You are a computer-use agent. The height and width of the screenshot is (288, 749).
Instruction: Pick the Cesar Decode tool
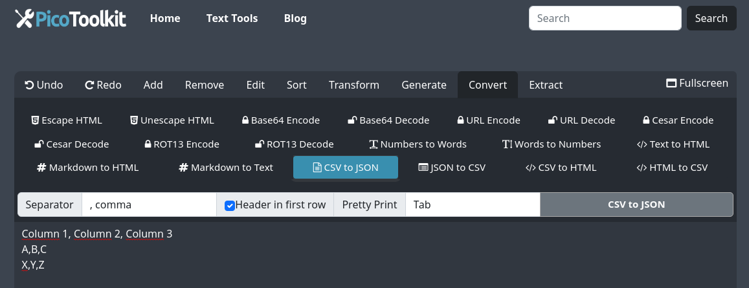[x=72, y=144]
